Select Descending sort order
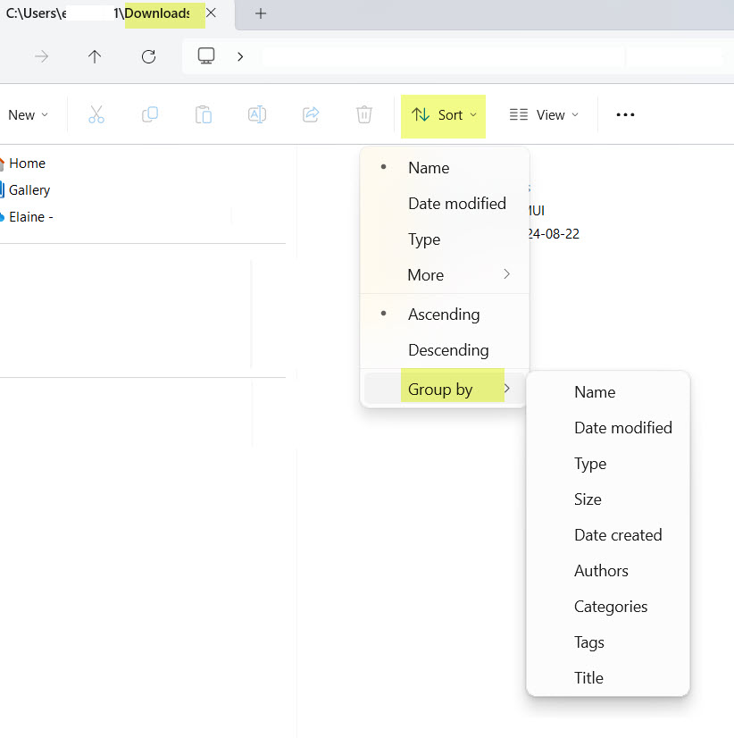This screenshot has height=738, width=734. [445, 350]
